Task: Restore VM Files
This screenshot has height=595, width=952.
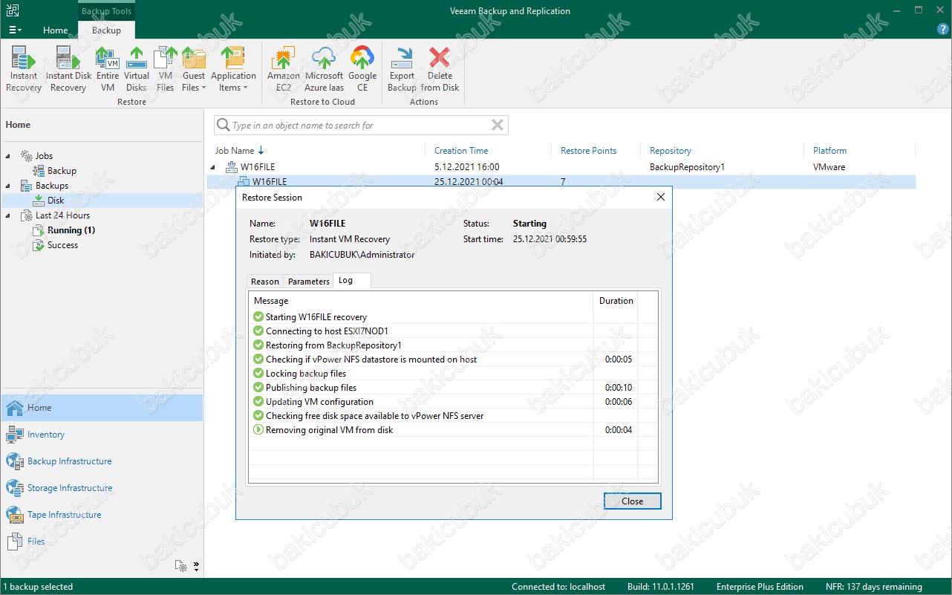Action: point(166,69)
